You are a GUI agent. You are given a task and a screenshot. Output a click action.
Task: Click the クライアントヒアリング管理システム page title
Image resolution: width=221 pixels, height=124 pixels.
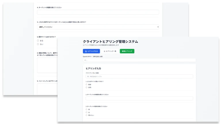110,42
